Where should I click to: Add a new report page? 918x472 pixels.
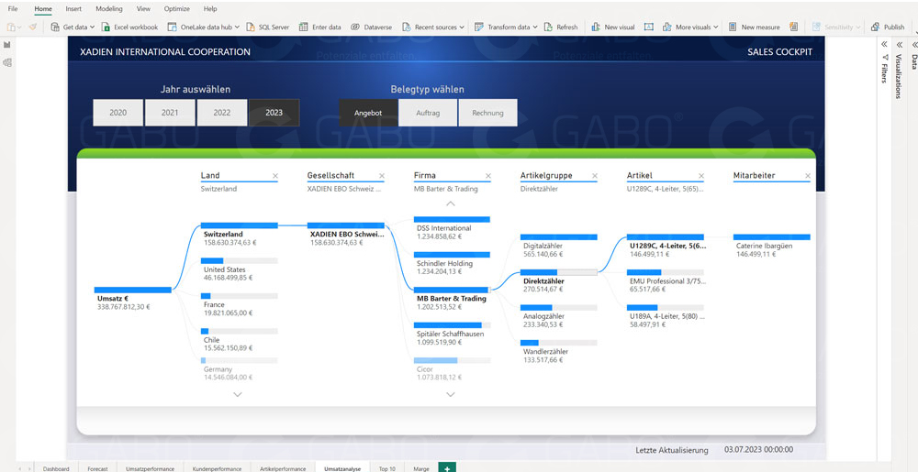[447, 468]
